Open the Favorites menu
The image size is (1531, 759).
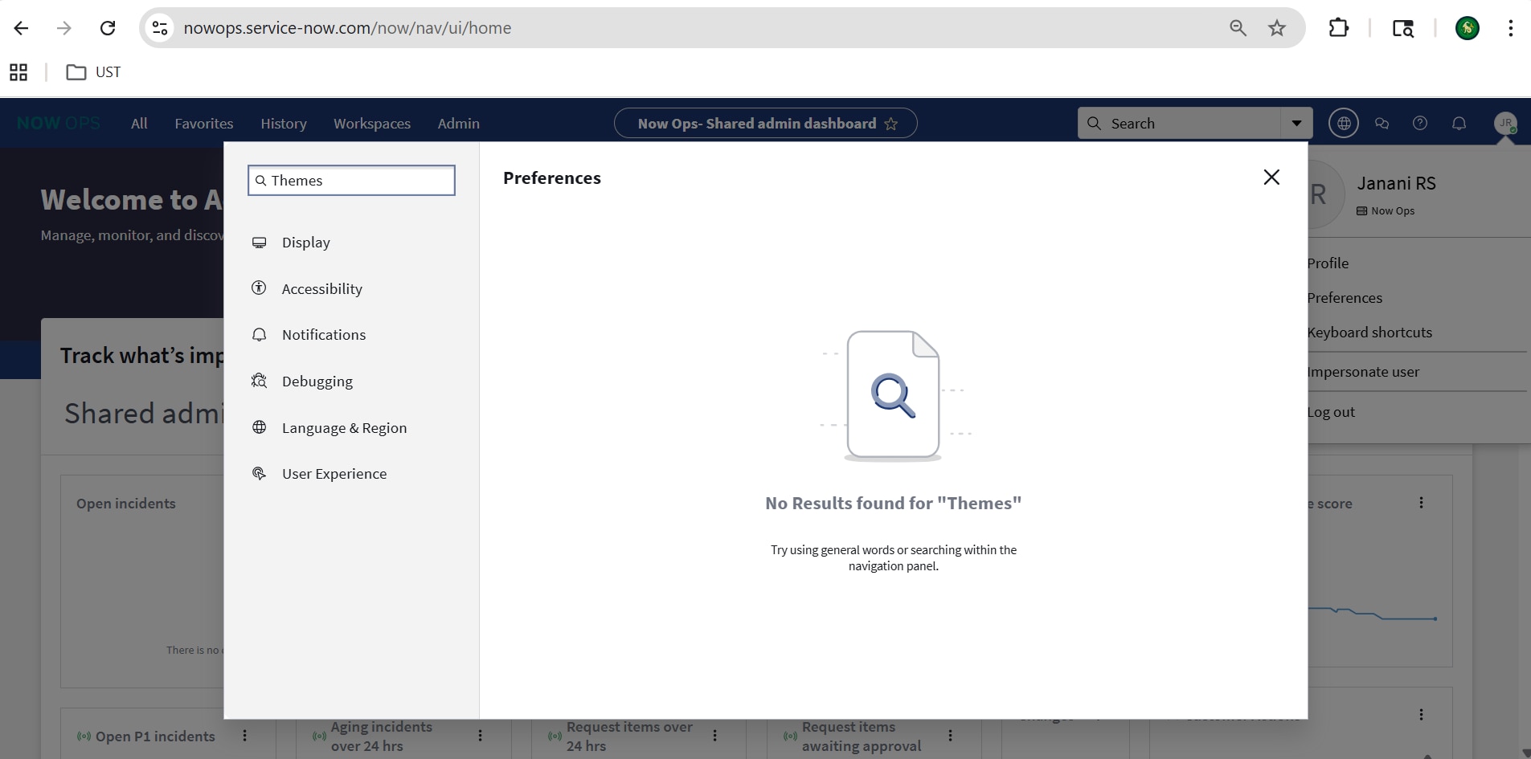(204, 124)
